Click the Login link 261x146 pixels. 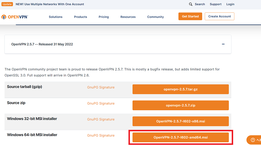(x=230, y=4)
